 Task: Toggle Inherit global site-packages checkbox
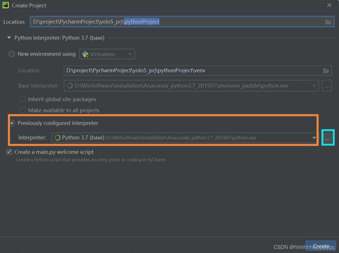click(22, 99)
